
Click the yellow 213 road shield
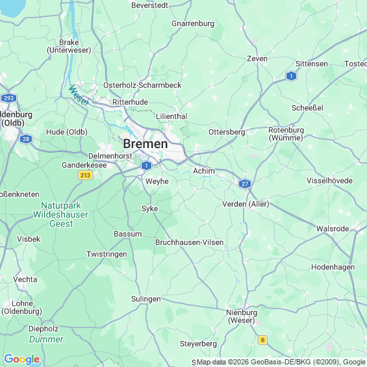tap(86, 175)
